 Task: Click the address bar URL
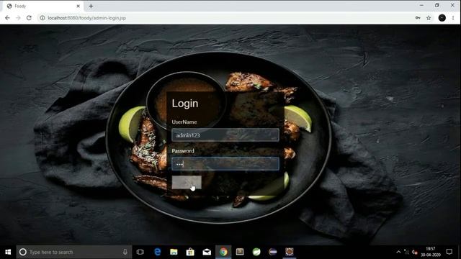(86, 18)
